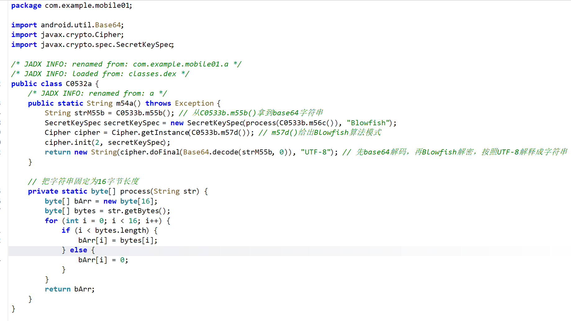This screenshot has width=571, height=321.
Task: Click the 'android.util.Base64' import
Action: (81, 25)
